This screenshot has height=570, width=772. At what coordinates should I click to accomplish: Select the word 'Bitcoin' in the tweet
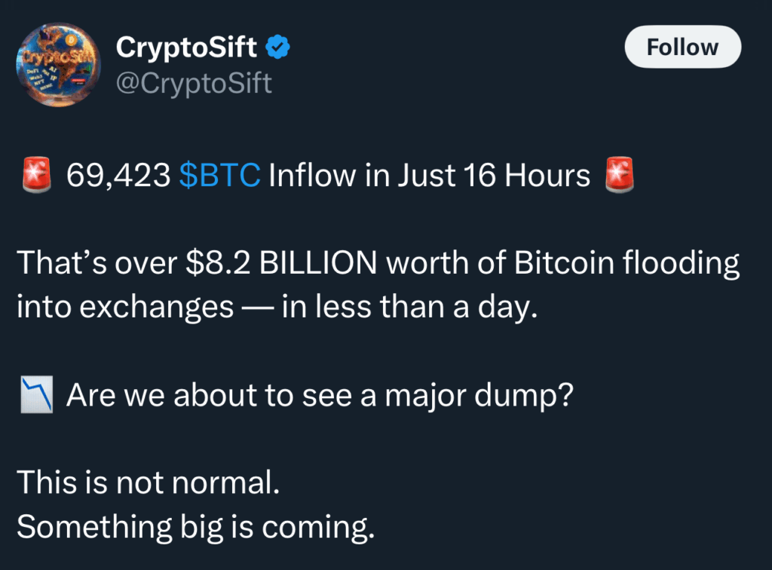[564, 263]
